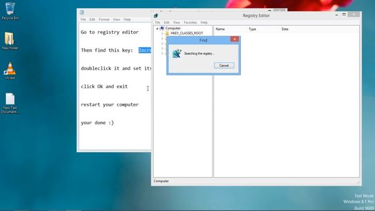The image size is (375, 211).
Task: Select the vlc.exe shortcut icon
Action: pos(10,70)
